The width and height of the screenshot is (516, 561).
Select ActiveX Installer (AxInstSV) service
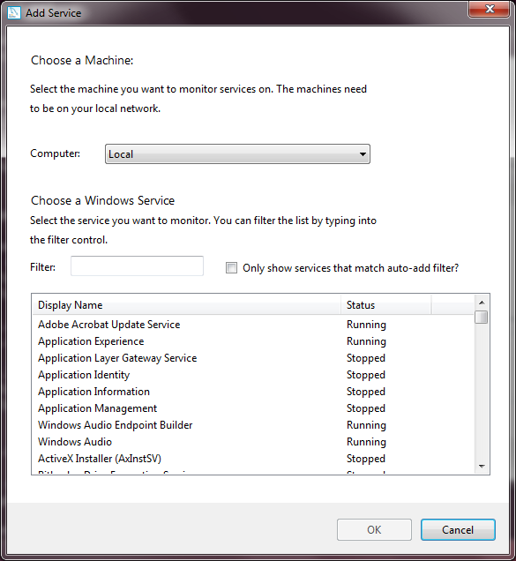tap(253, 459)
